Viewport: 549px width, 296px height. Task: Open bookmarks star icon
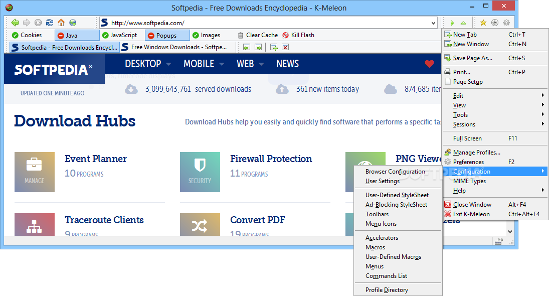(483, 23)
